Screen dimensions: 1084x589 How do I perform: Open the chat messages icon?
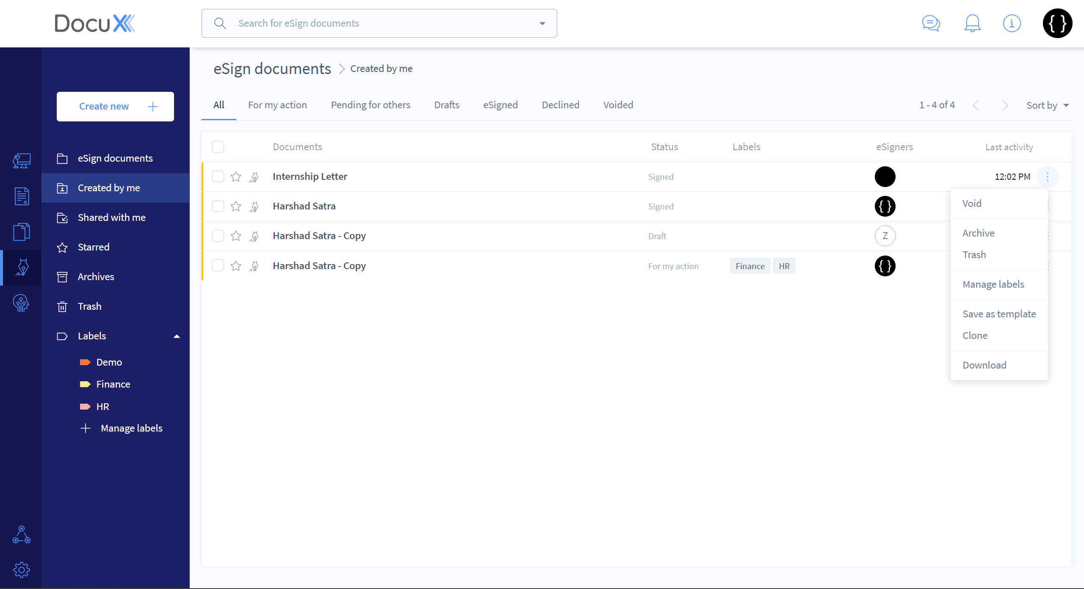[x=931, y=23]
